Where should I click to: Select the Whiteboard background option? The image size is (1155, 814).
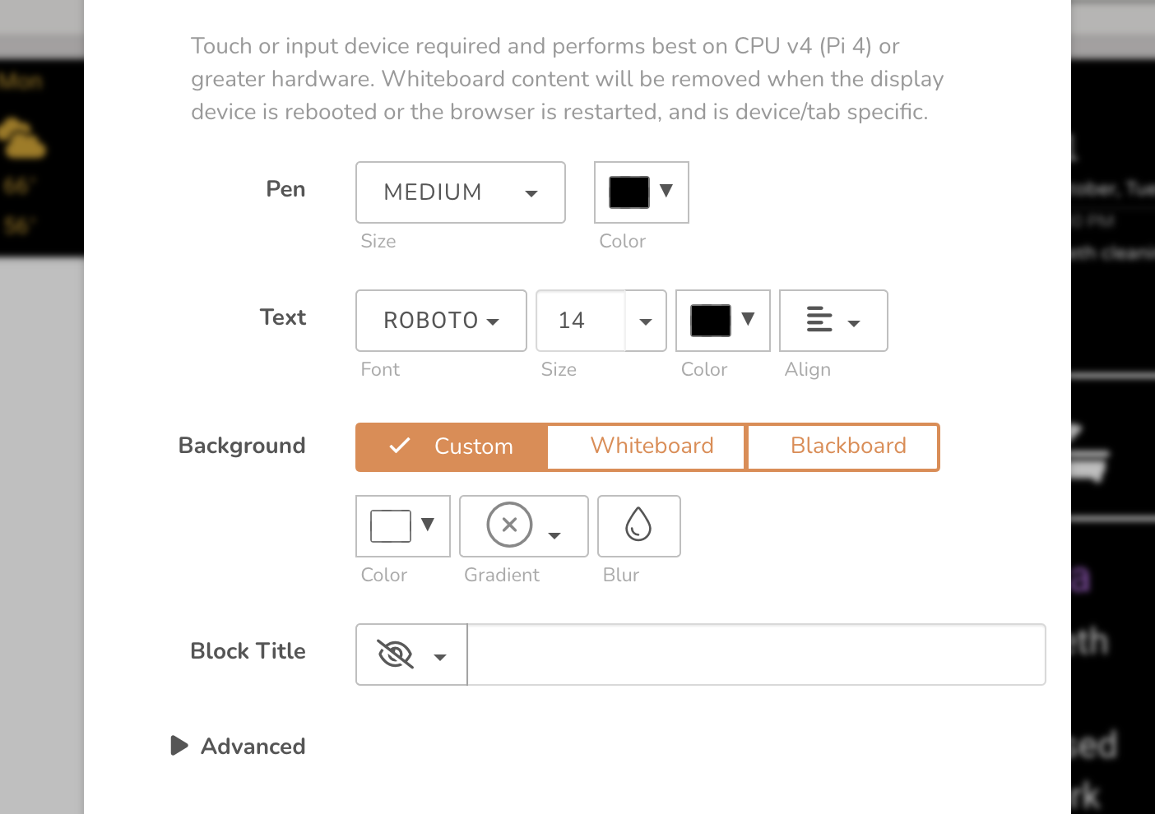pos(651,446)
